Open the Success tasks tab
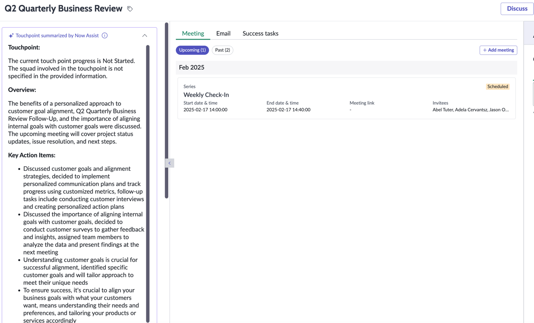Image resolution: width=534 pixels, height=323 pixels. point(260,33)
